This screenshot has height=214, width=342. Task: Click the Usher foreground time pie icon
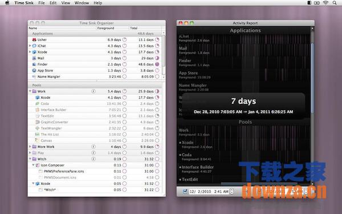(x=124, y=40)
